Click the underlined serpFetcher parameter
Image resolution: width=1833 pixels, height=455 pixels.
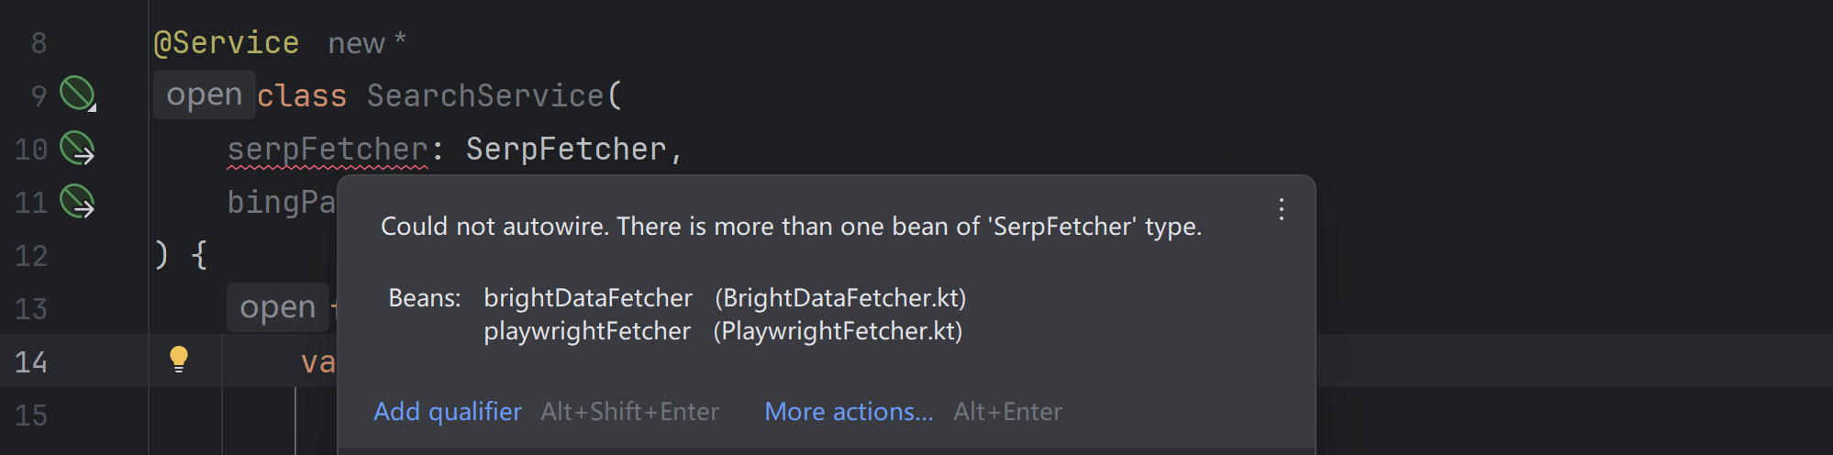click(x=328, y=149)
